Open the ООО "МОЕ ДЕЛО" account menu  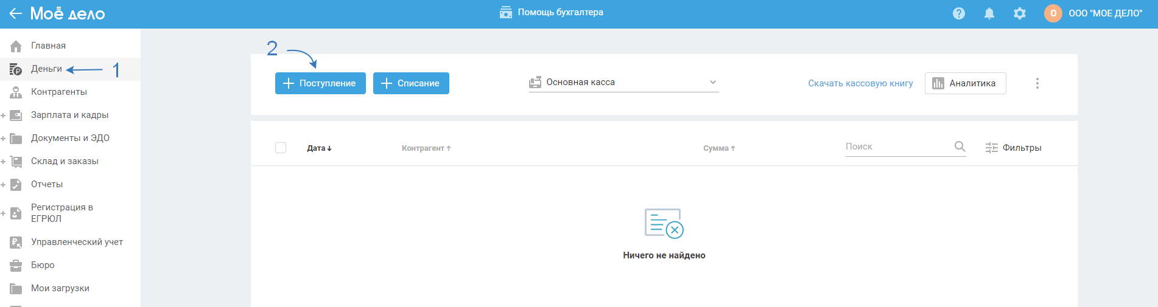coord(1106,13)
